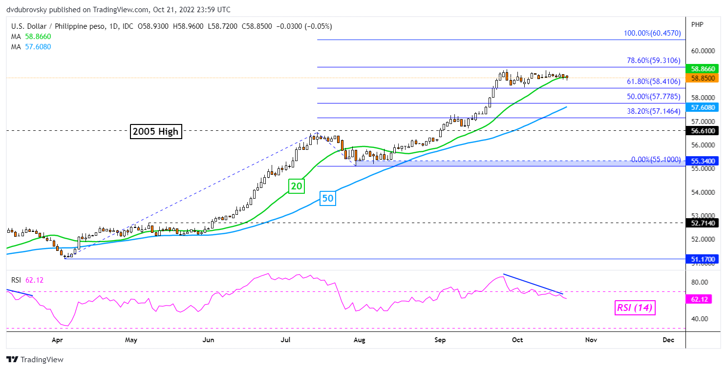Click the blue 51.1700 price axis tag
Image resolution: width=727 pixels, height=370 pixels.
pos(702,260)
